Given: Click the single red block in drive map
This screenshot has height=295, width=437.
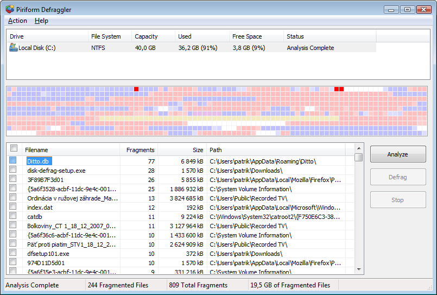Looking at the screenshot, I should point(136,89).
